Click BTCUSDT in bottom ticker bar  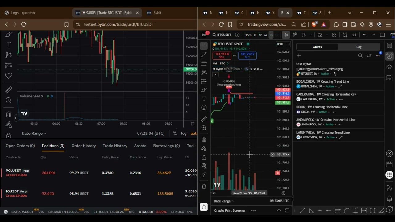coord(146,212)
